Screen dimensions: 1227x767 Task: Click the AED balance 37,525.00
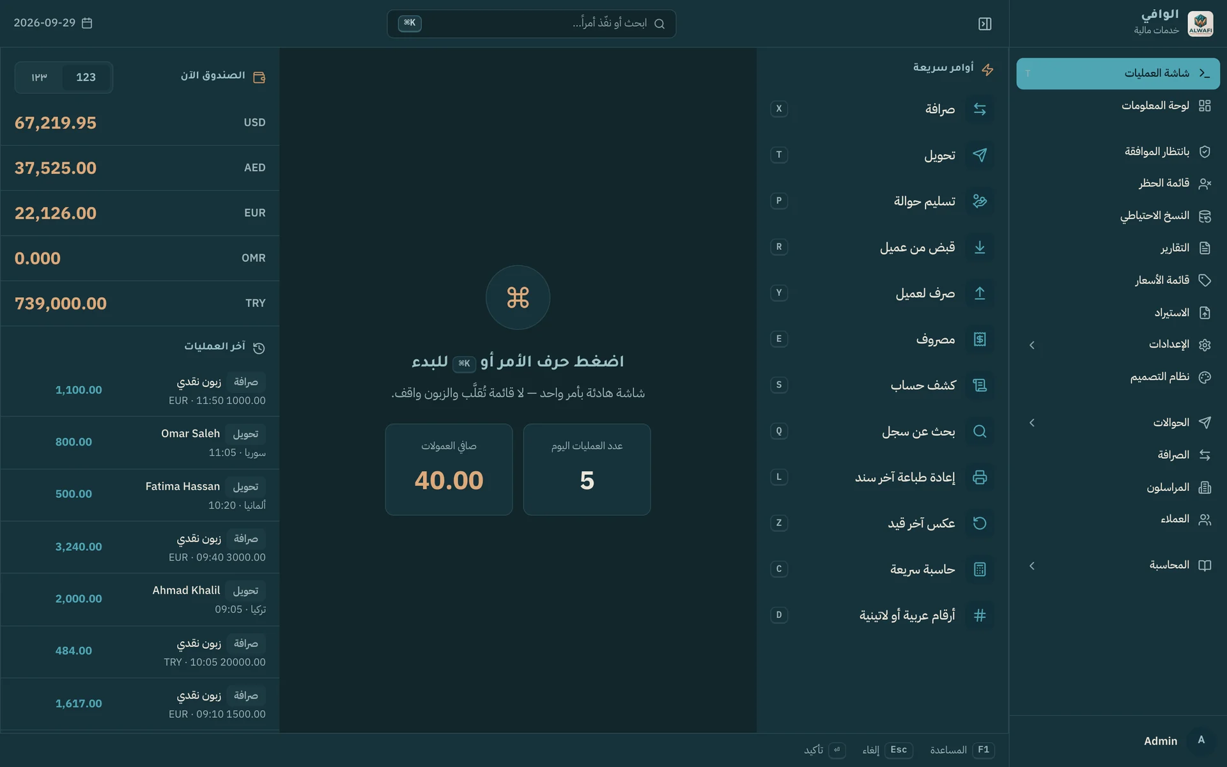[56, 168]
